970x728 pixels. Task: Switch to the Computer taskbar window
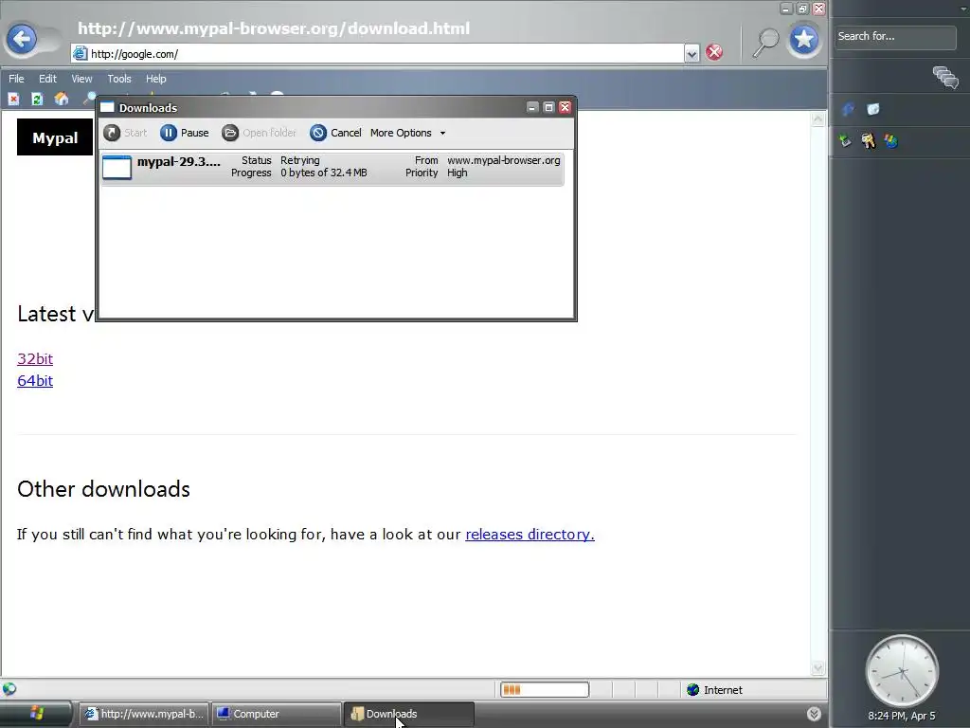277,714
